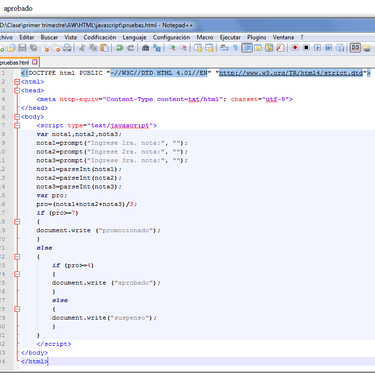The height and width of the screenshot is (373, 375).
Task: Open the Macro menu
Action: click(x=205, y=37)
